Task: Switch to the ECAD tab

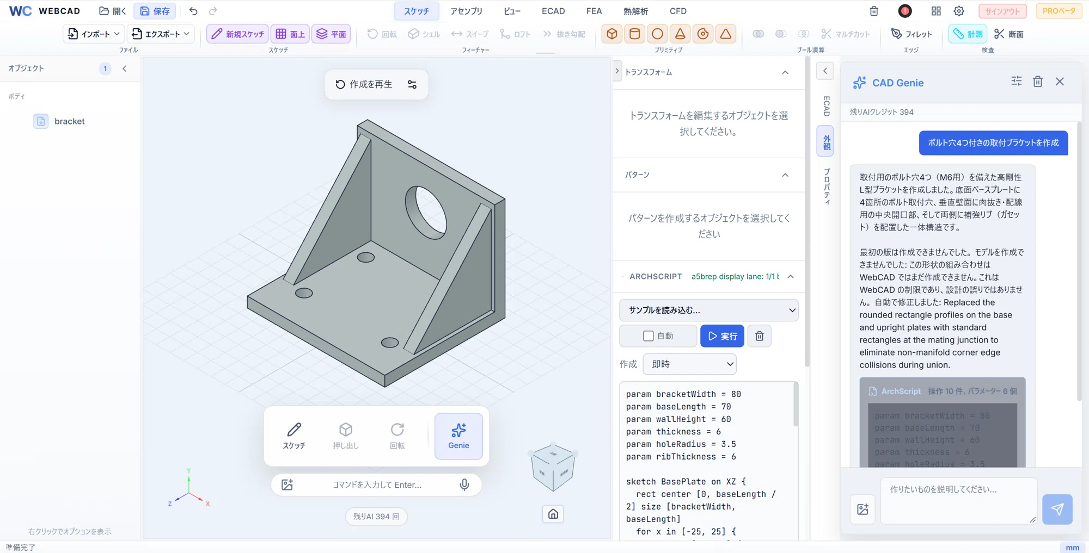Action: click(x=553, y=11)
